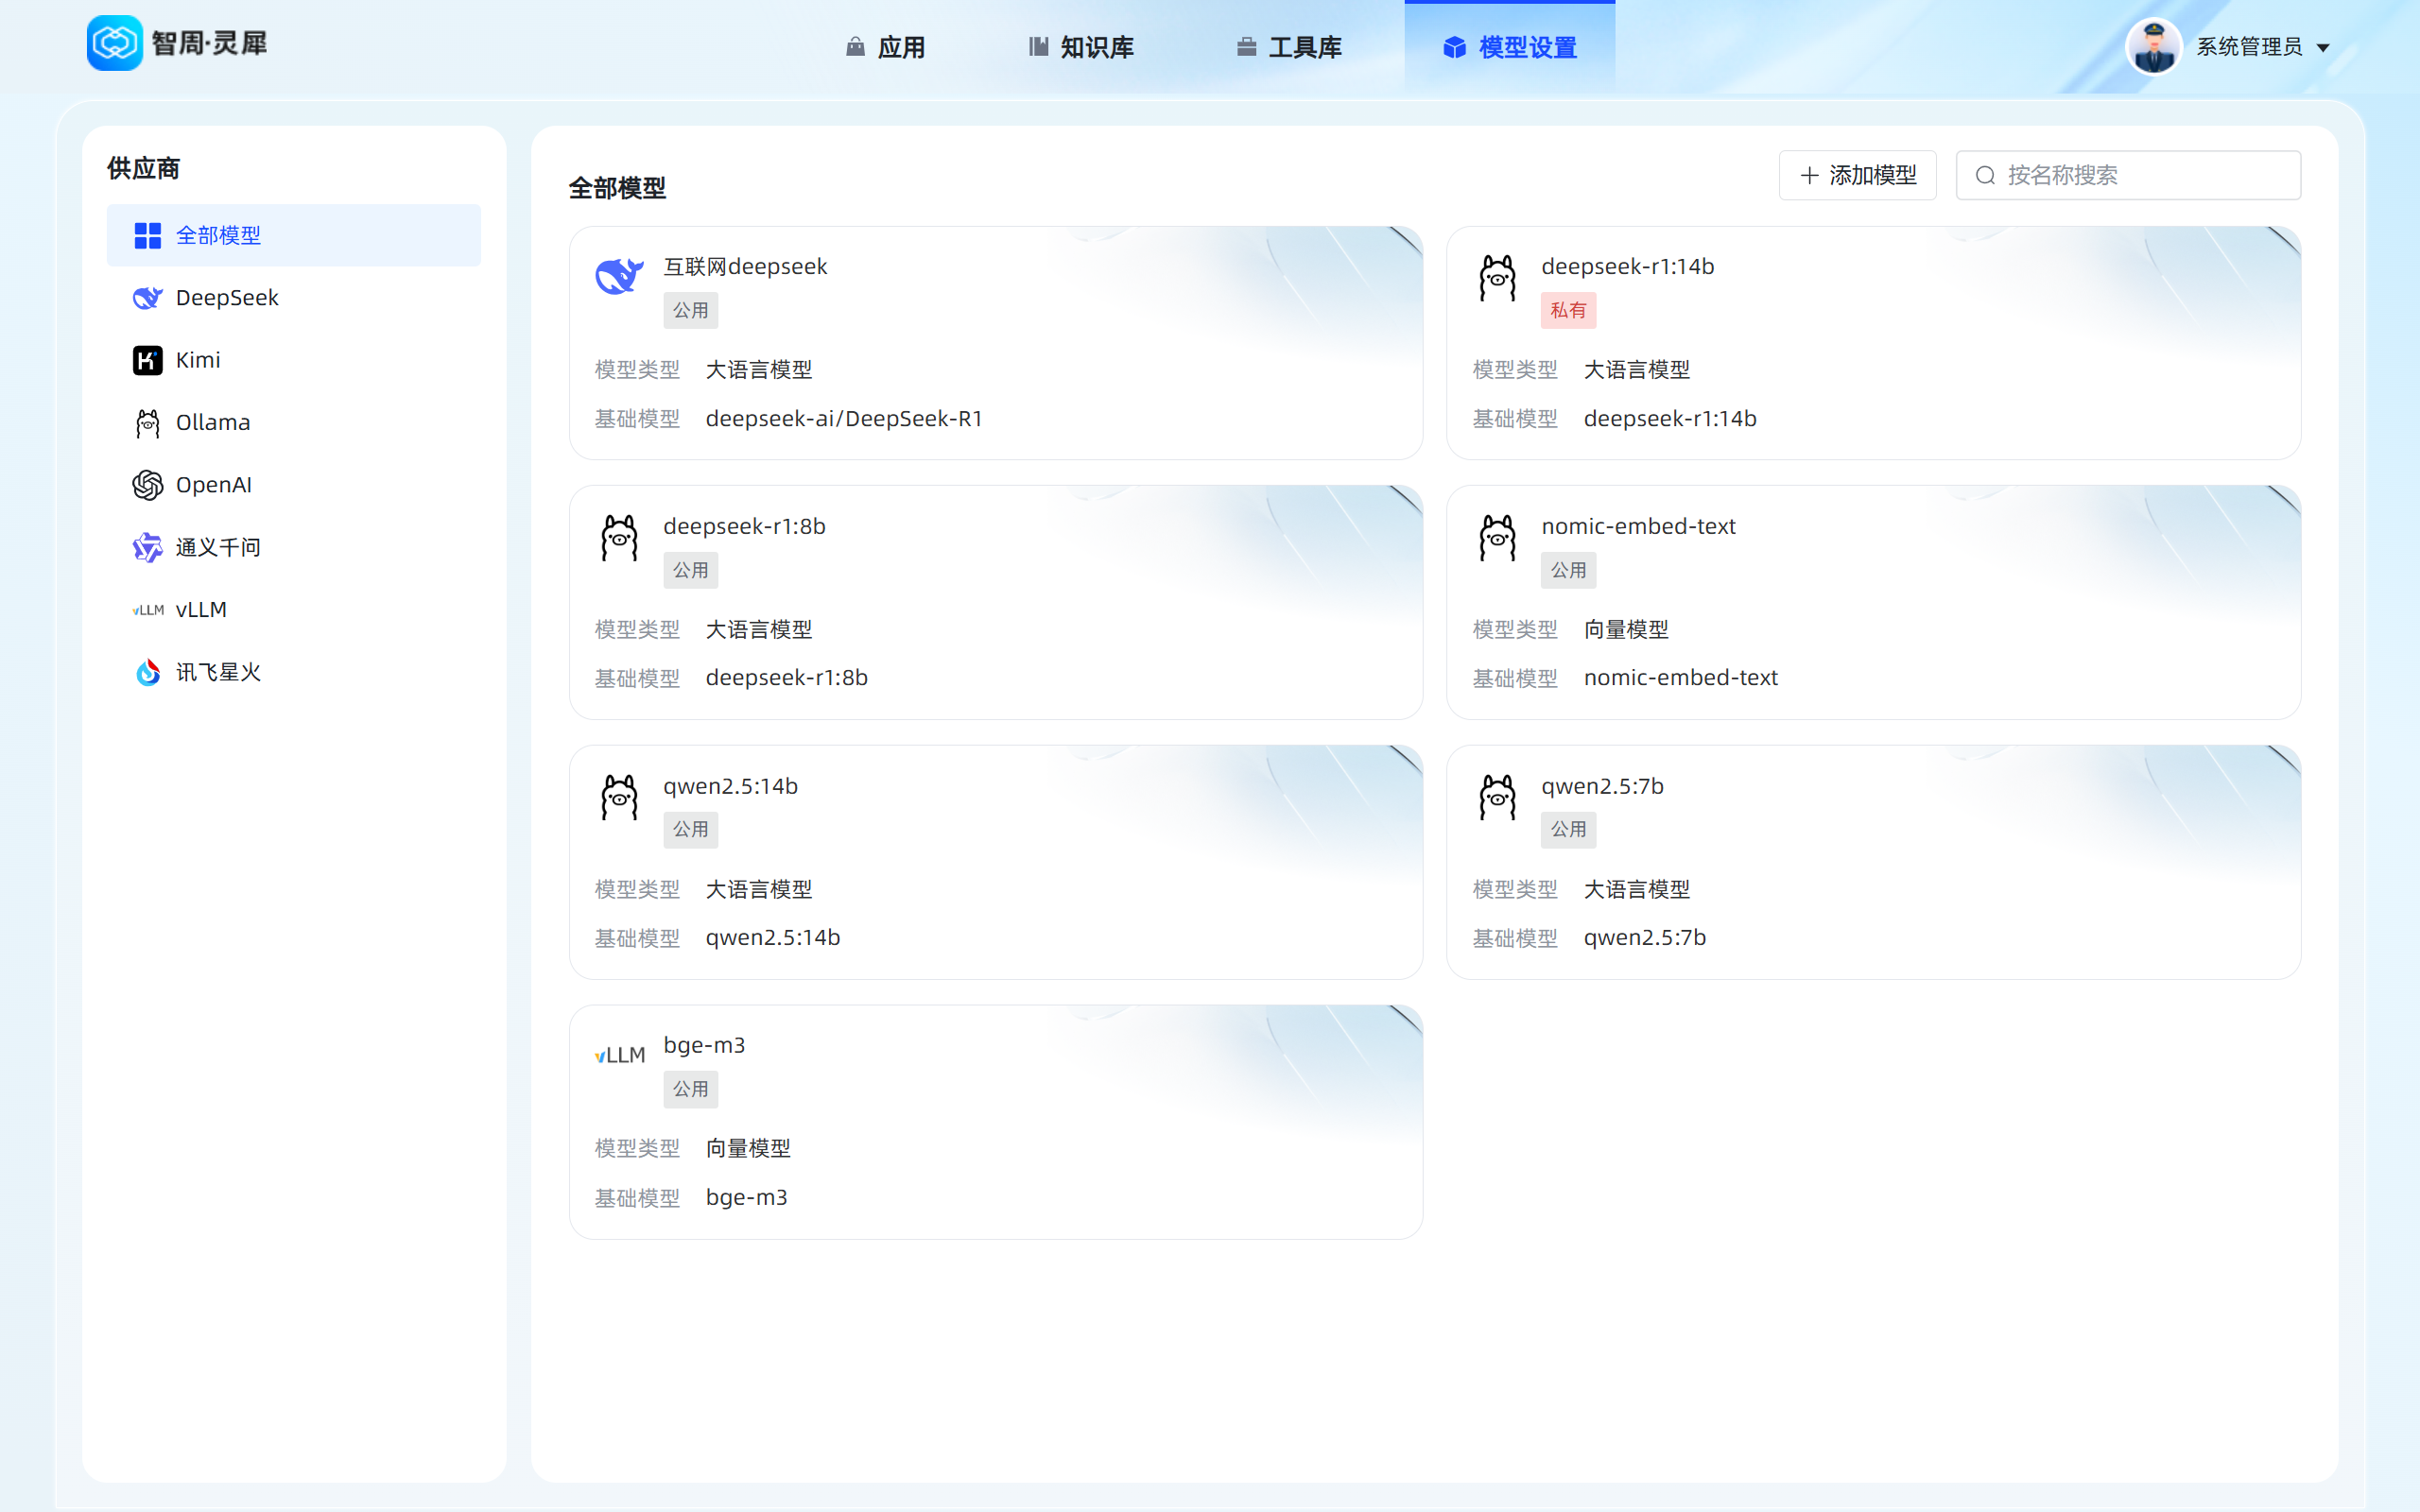Click Ollama icon on deepseek-r1:14b card
Image resolution: width=2420 pixels, height=1512 pixels.
(x=1498, y=278)
